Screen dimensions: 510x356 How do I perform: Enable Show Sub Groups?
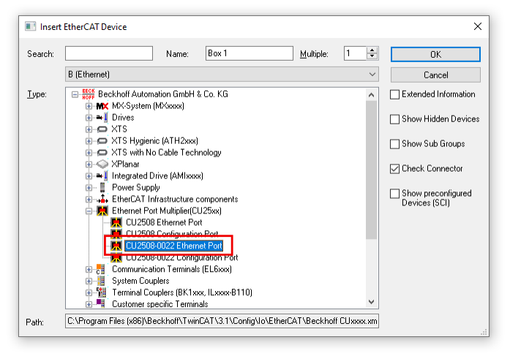pos(394,144)
